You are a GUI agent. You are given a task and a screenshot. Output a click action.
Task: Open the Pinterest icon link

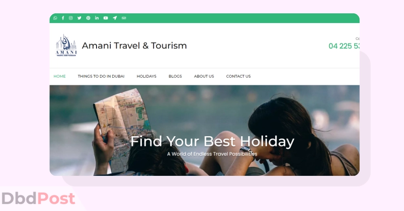point(88,18)
